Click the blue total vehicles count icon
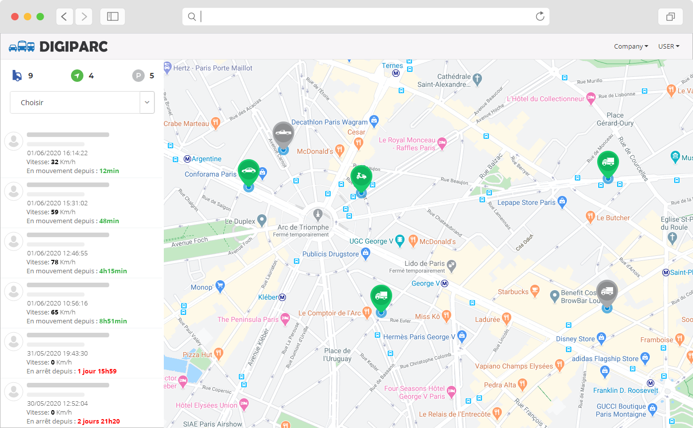This screenshot has width=693, height=428. pyautogui.click(x=17, y=75)
